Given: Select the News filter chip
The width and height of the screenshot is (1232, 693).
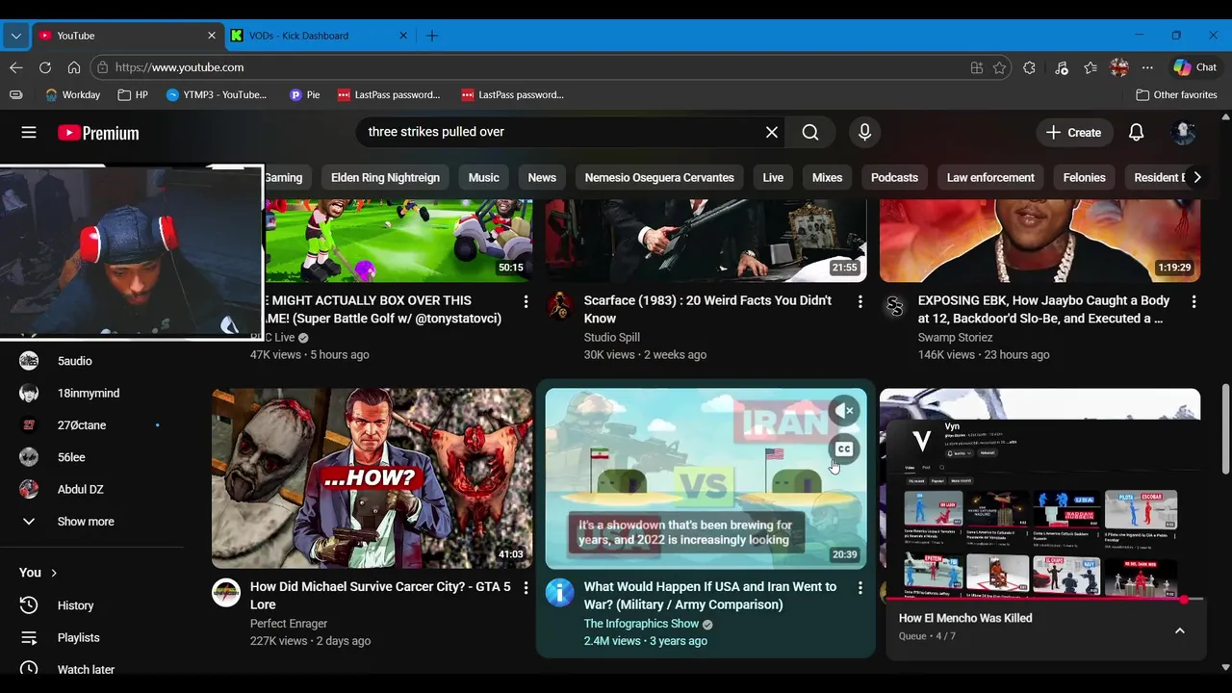Looking at the screenshot, I should (x=542, y=177).
